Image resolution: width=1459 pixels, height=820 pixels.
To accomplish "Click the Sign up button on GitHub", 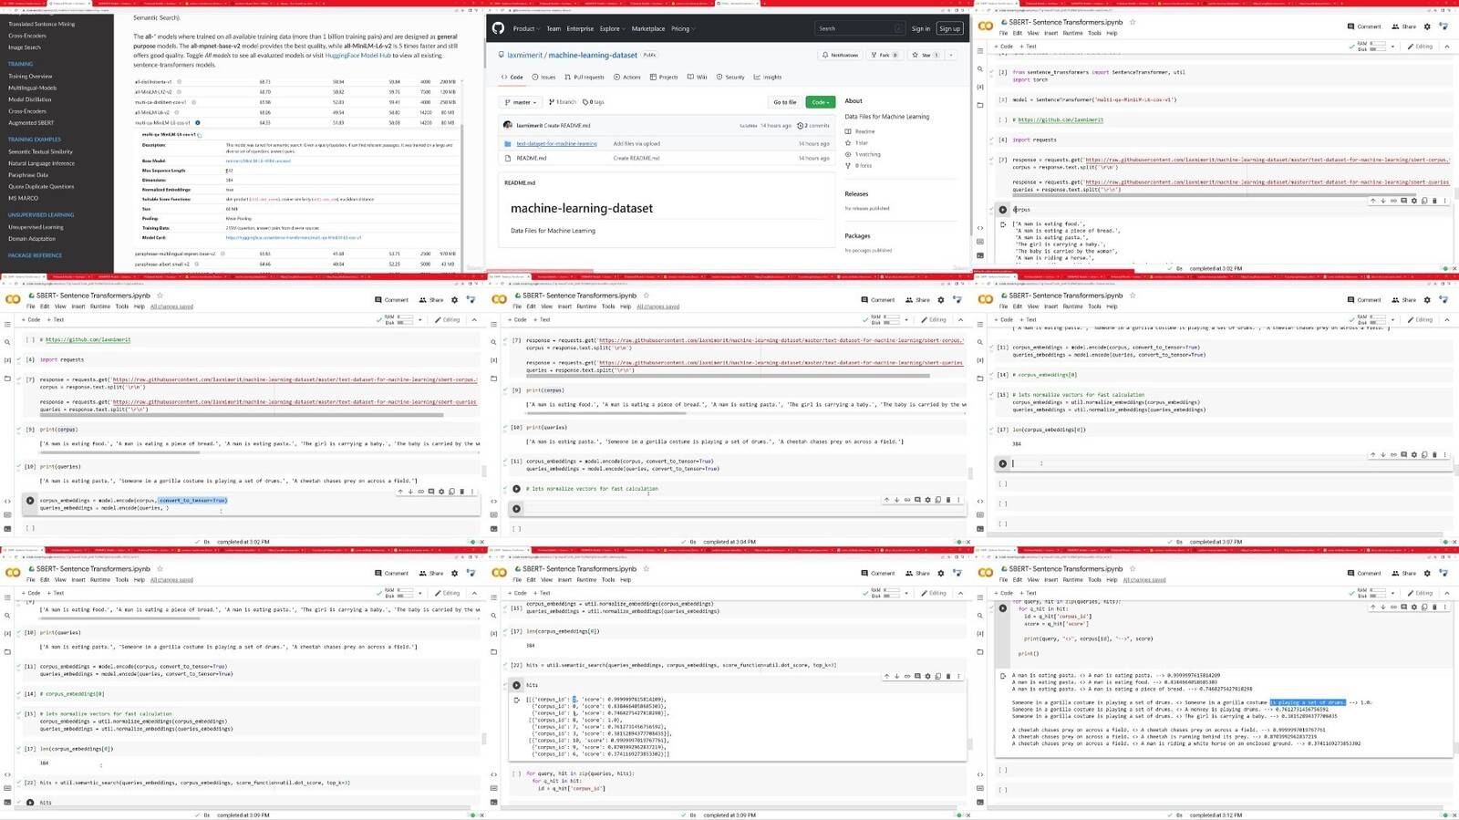I will tap(950, 28).
